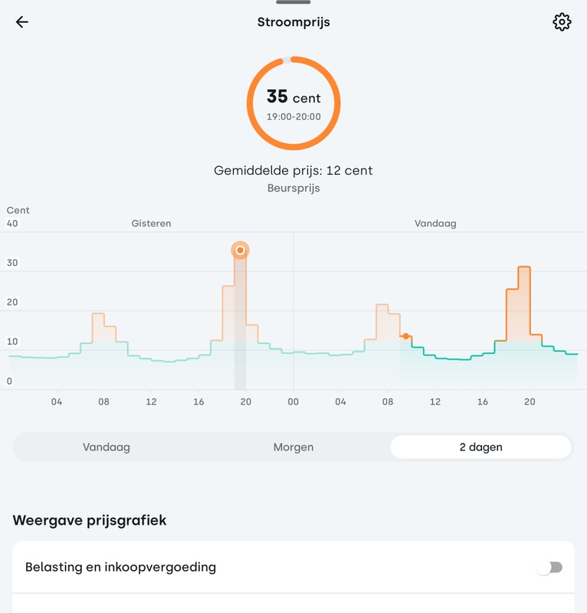Tap the Weergave prijsgrafiek heading

tap(90, 521)
